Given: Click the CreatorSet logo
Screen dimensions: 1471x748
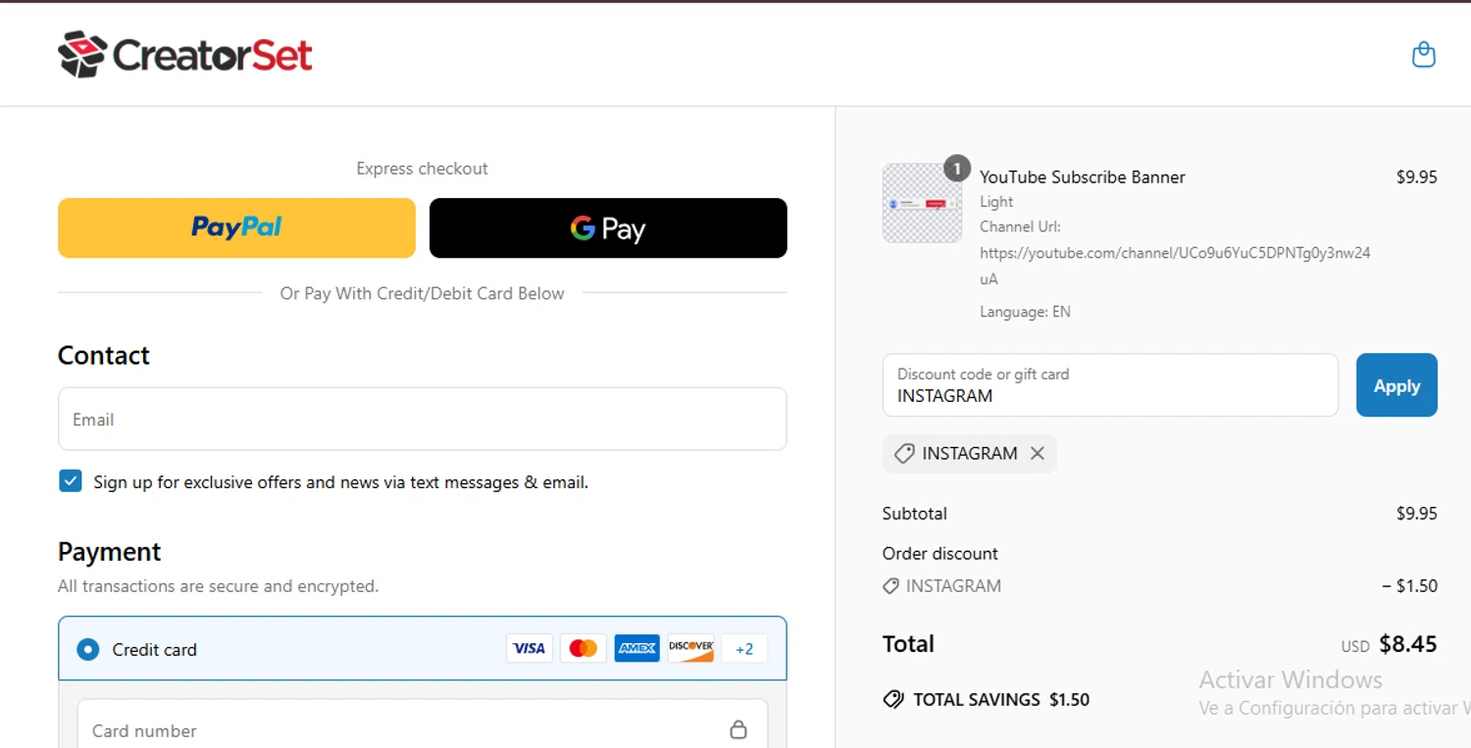Looking at the screenshot, I should click(185, 54).
